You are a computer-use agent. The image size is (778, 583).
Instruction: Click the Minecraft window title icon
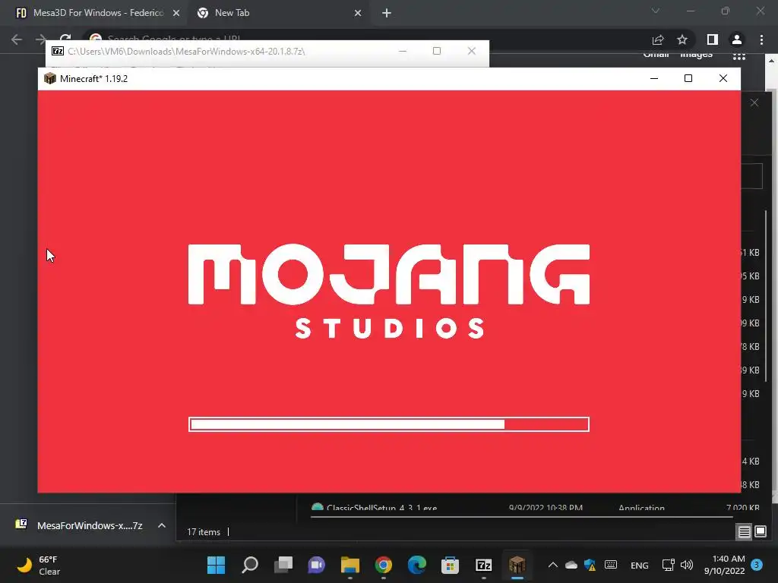[x=49, y=78]
